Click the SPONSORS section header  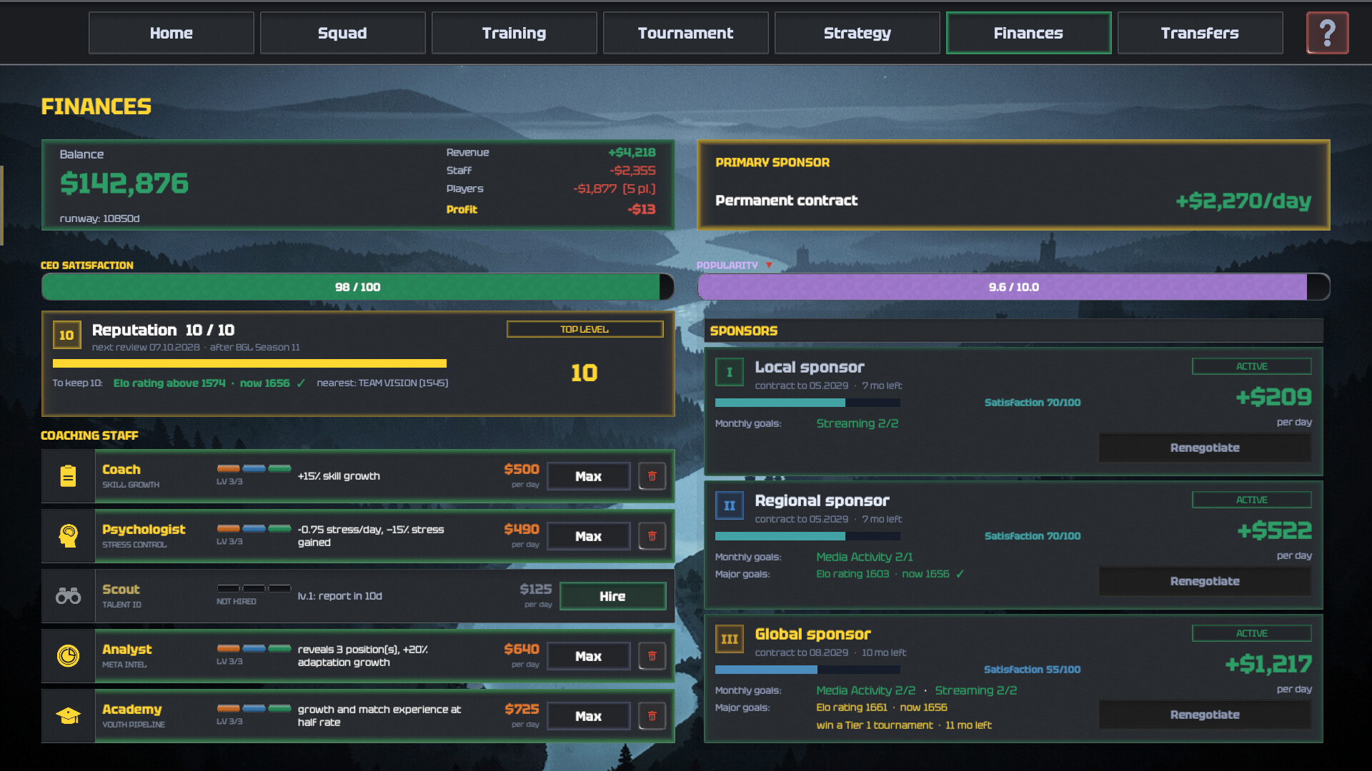[1013, 331]
